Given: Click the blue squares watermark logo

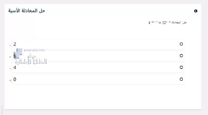Looking at the screenshot, I should (x=18, y=53).
